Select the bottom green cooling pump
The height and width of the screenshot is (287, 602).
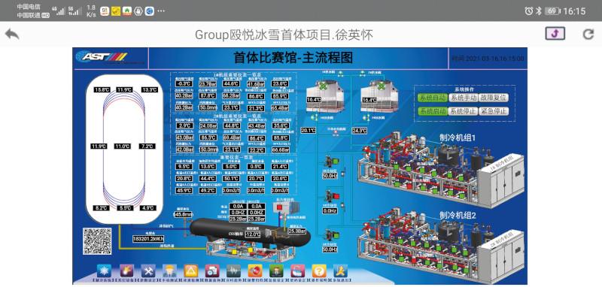point(331,235)
